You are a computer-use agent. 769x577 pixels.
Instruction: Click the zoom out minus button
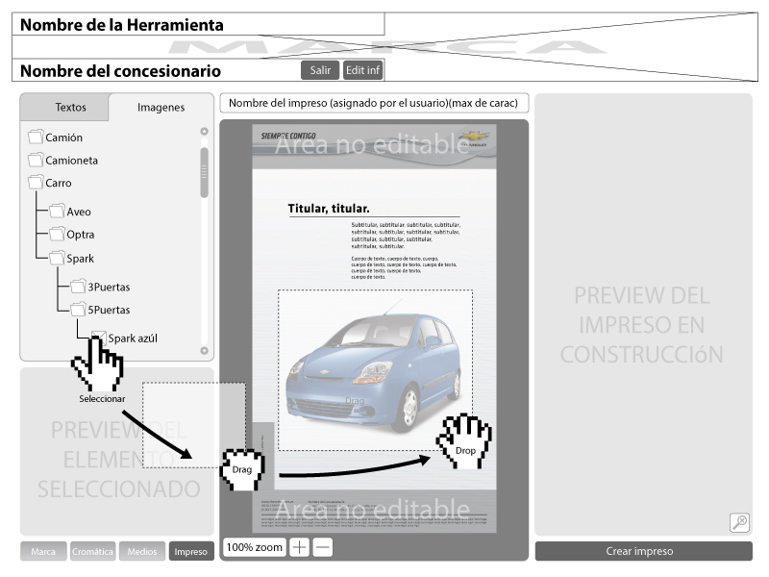click(323, 547)
